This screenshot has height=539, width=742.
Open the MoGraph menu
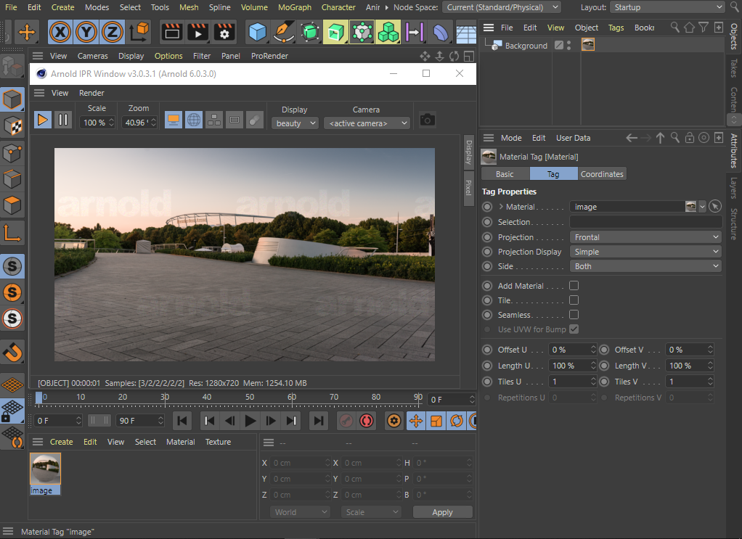[294, 7]
